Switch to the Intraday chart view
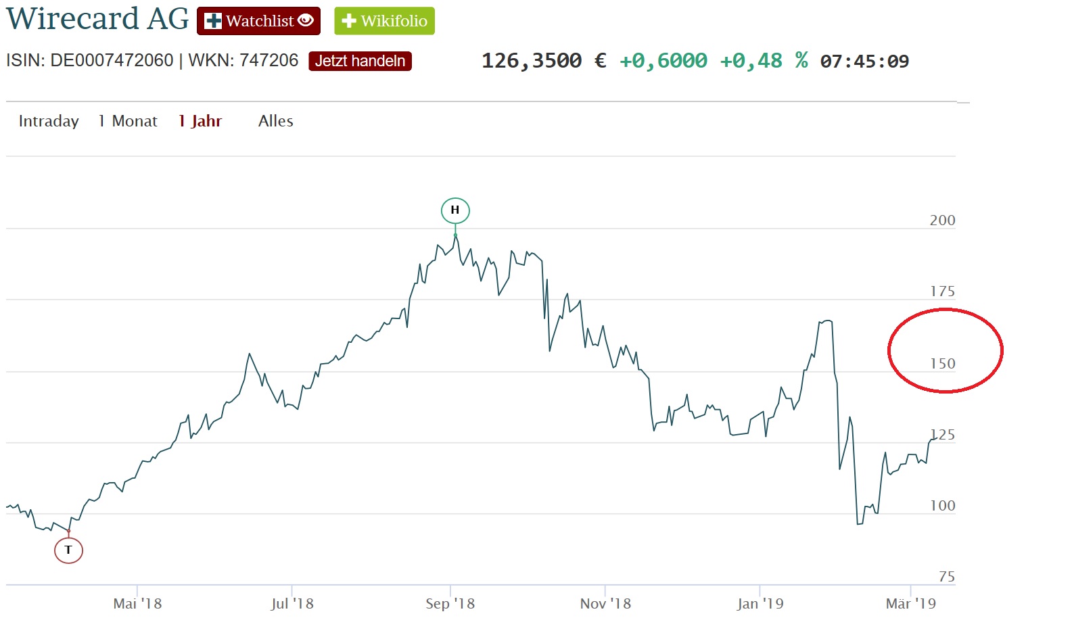The image size is (1072, 639). click(x=49, y=121)
